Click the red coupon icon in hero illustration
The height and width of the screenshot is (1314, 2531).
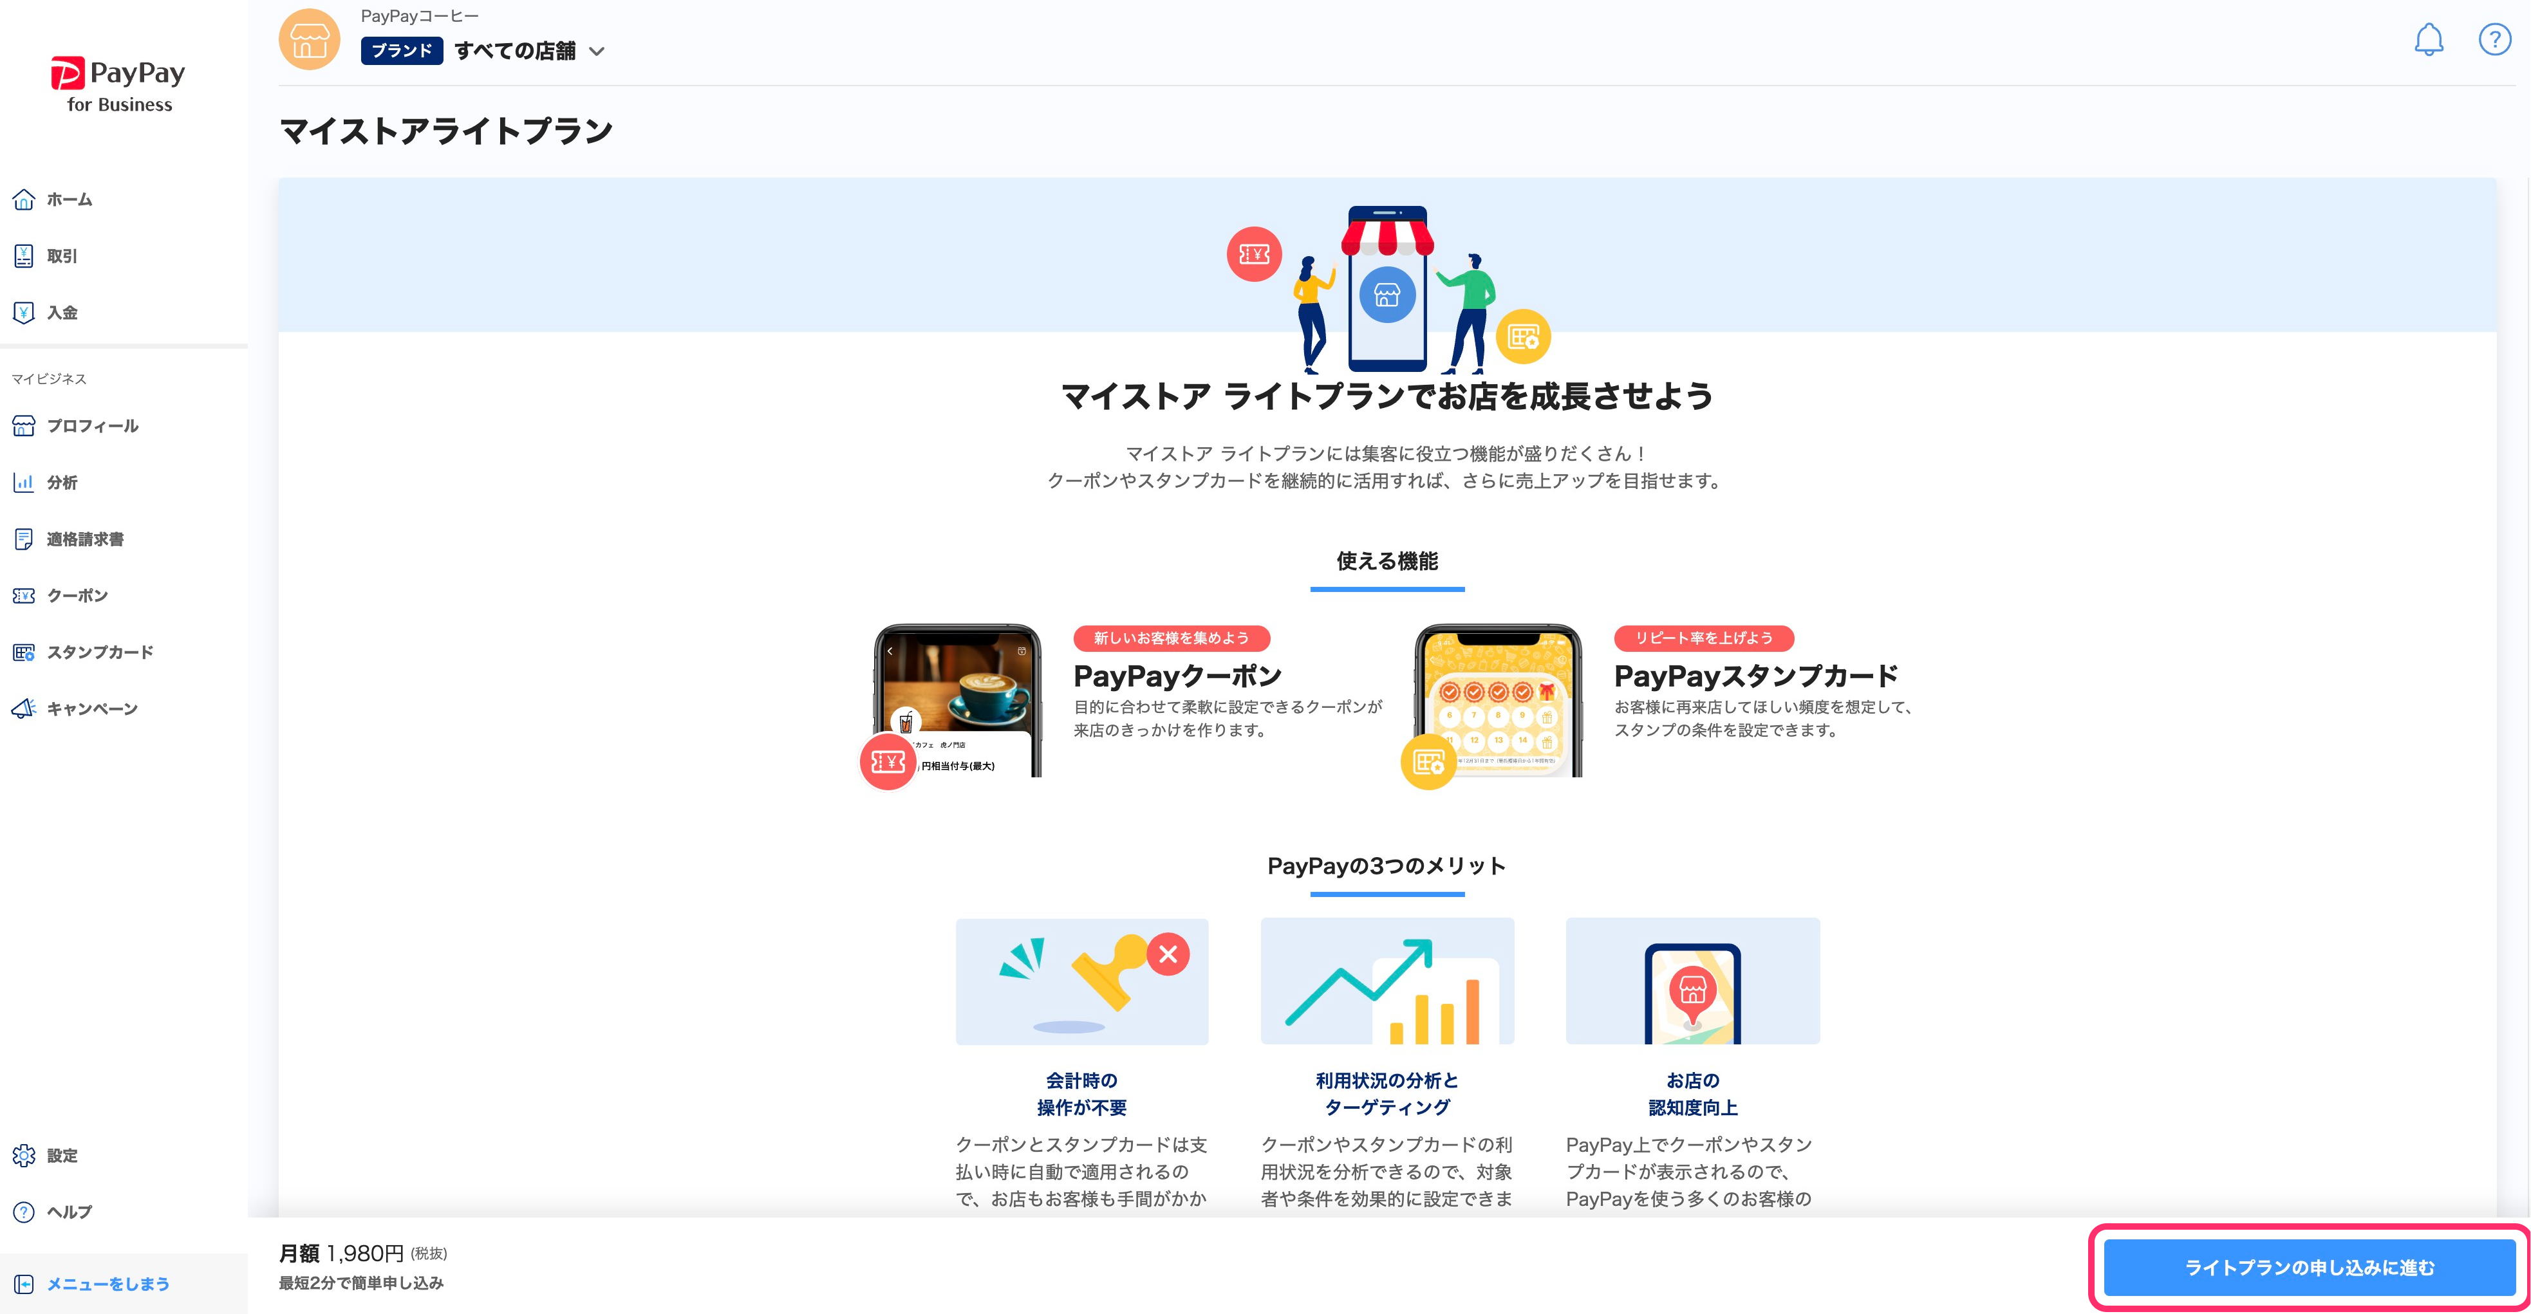pyautogui.click(x=1254, y=254)
